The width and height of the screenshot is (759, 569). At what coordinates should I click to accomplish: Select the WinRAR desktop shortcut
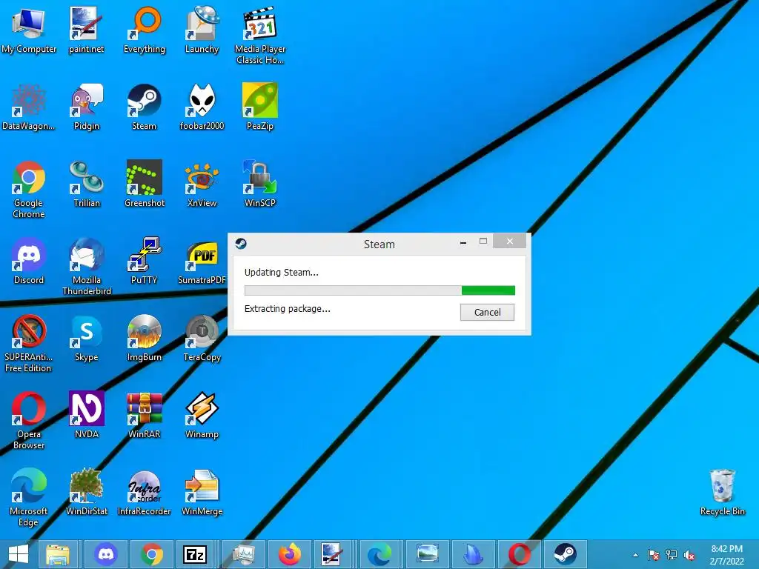(145, 415)
